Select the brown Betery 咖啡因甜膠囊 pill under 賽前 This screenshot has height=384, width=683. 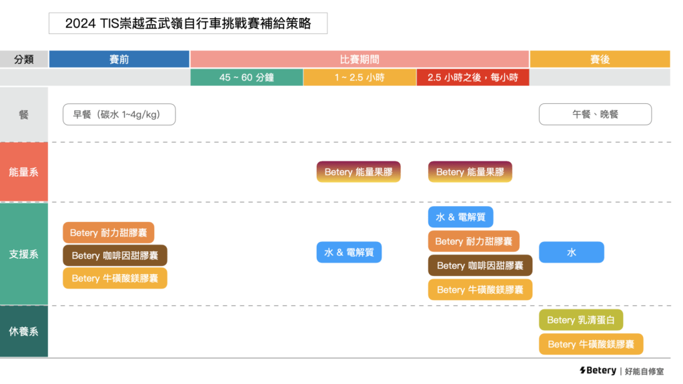point(115,255)
